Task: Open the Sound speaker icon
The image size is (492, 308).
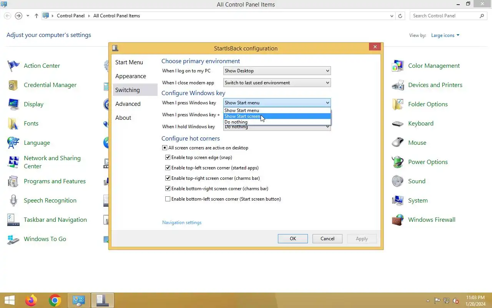Action: (x=398, y=181)
